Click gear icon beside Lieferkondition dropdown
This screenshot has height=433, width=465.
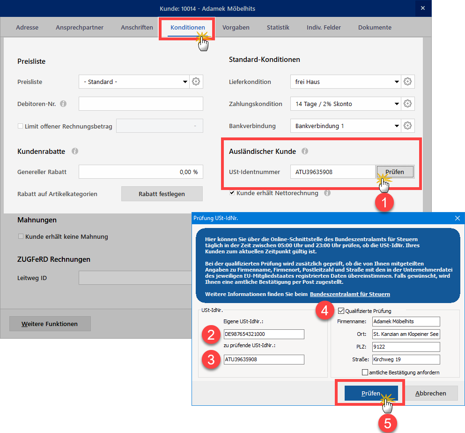pos(407,82)
